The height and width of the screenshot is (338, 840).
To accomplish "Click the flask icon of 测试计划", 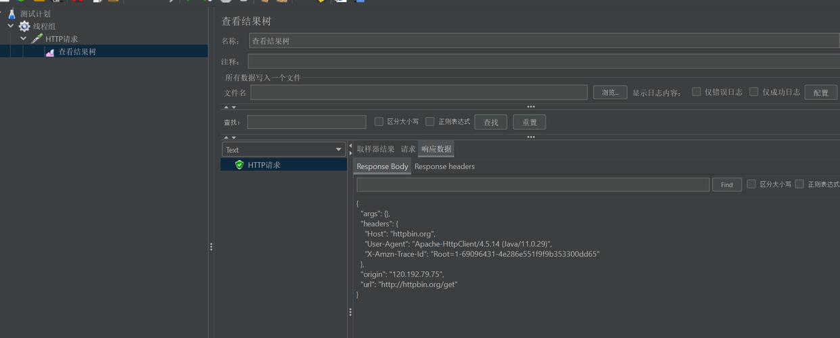I will [x=11, y=14].
